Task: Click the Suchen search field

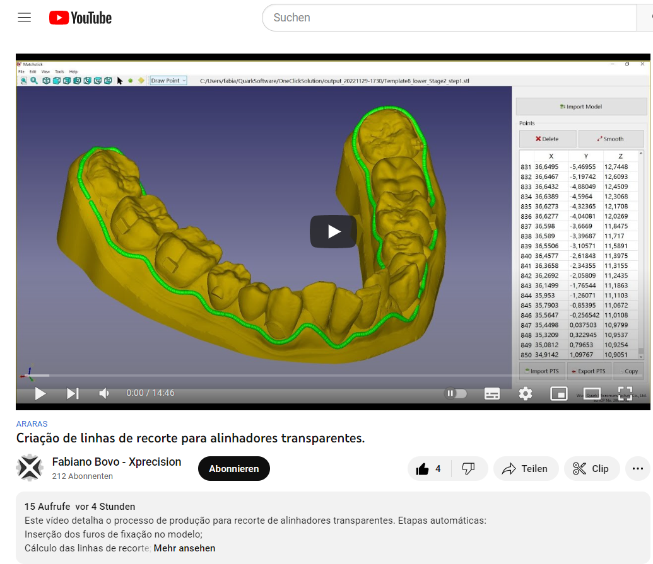Action: click(x=448, y=18)
